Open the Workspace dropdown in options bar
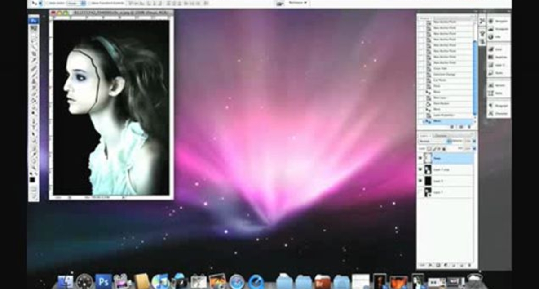 tap(298, 3)
